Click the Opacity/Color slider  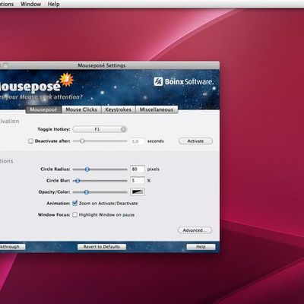click(x=100, y=192)
